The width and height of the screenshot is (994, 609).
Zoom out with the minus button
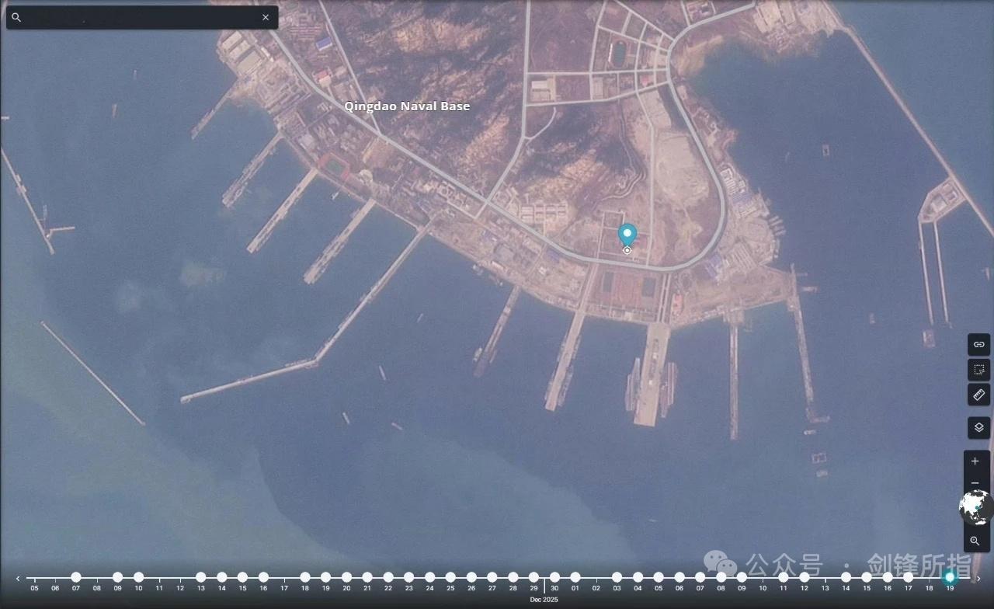pyautogui.click(x=975, y=482)
